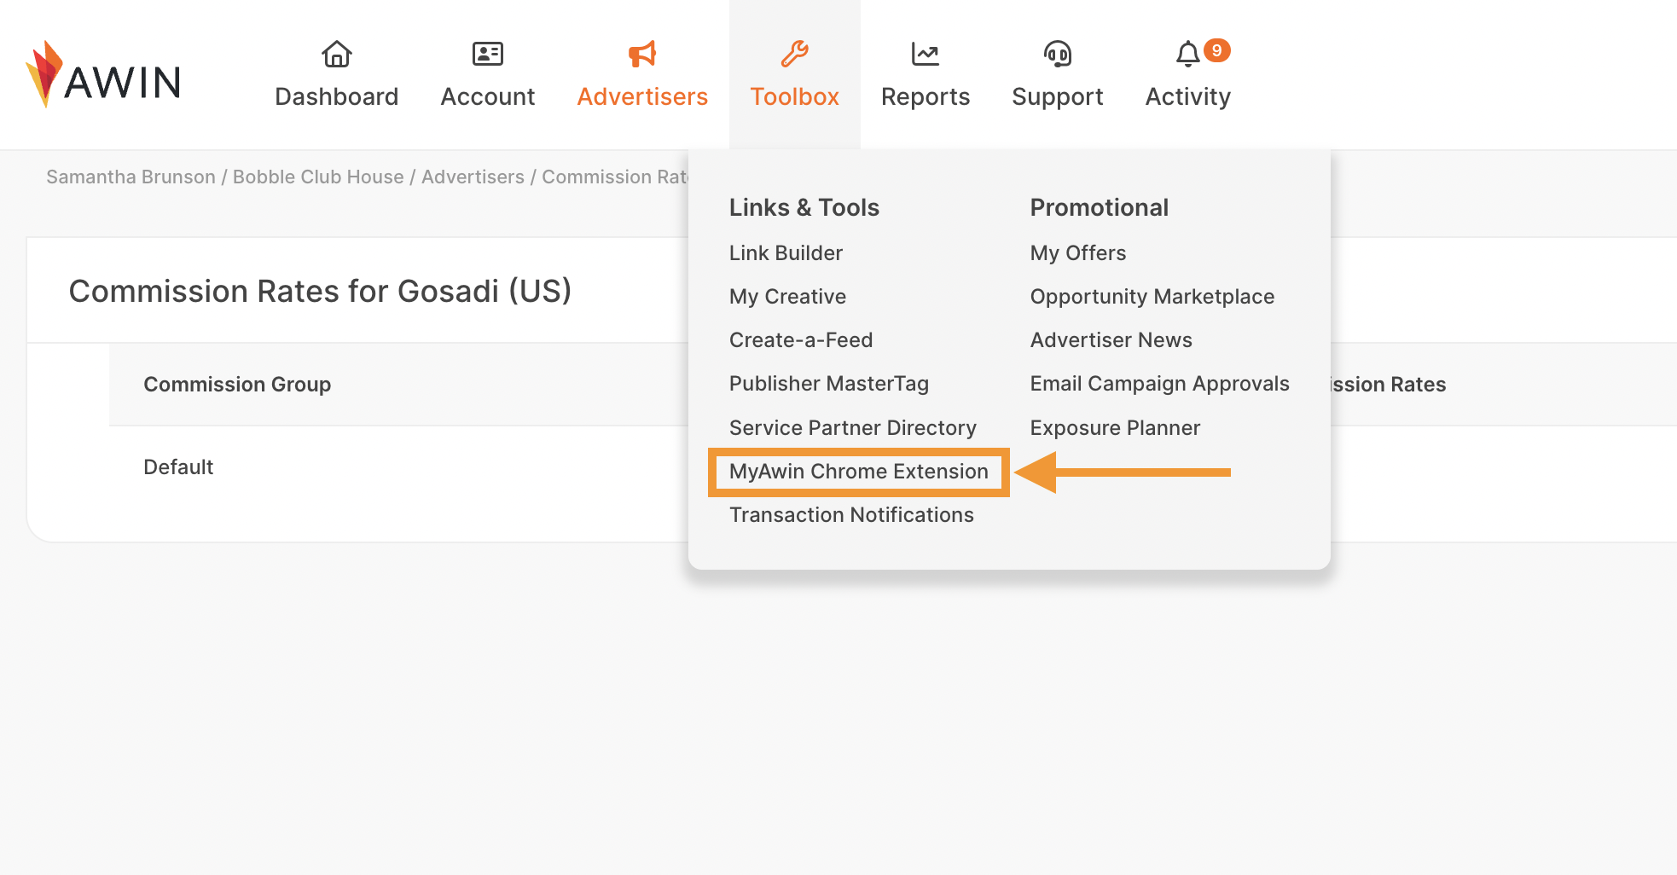Click the Advertisers megaphone icon
This screenshot has width=1677, height=875.
[642, 54]
